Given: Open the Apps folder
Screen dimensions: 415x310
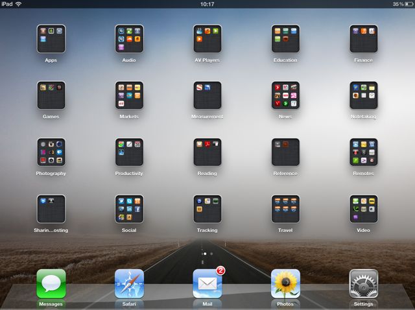Looking at the screenshot, I should point(51,39).
